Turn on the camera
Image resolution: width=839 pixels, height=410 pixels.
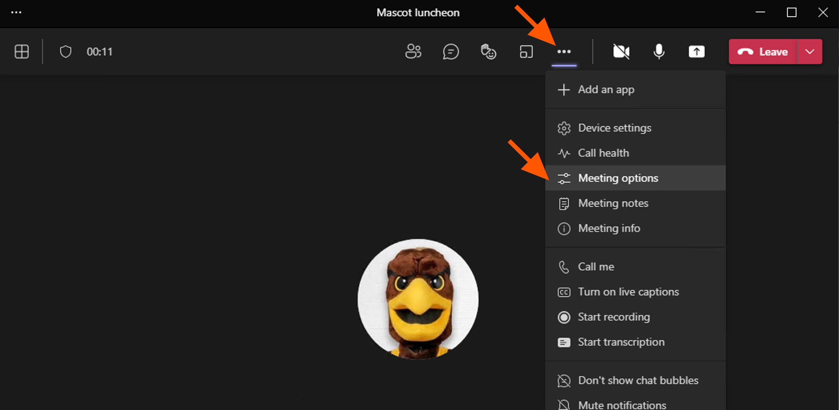click(621, 51)
